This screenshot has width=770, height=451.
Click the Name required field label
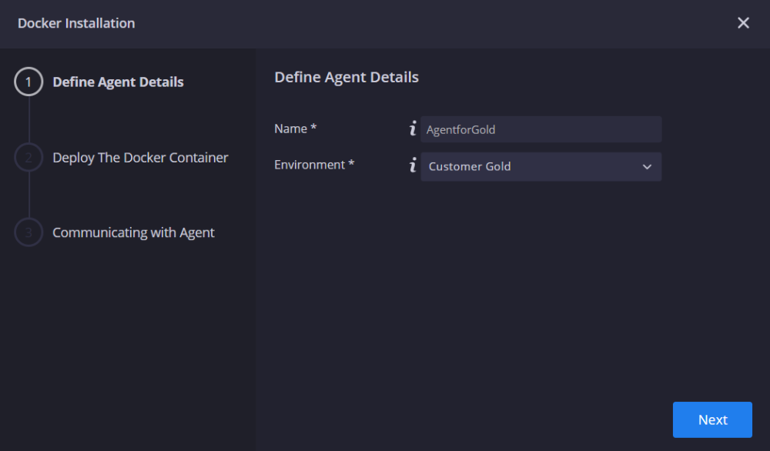tap(295, 129)
